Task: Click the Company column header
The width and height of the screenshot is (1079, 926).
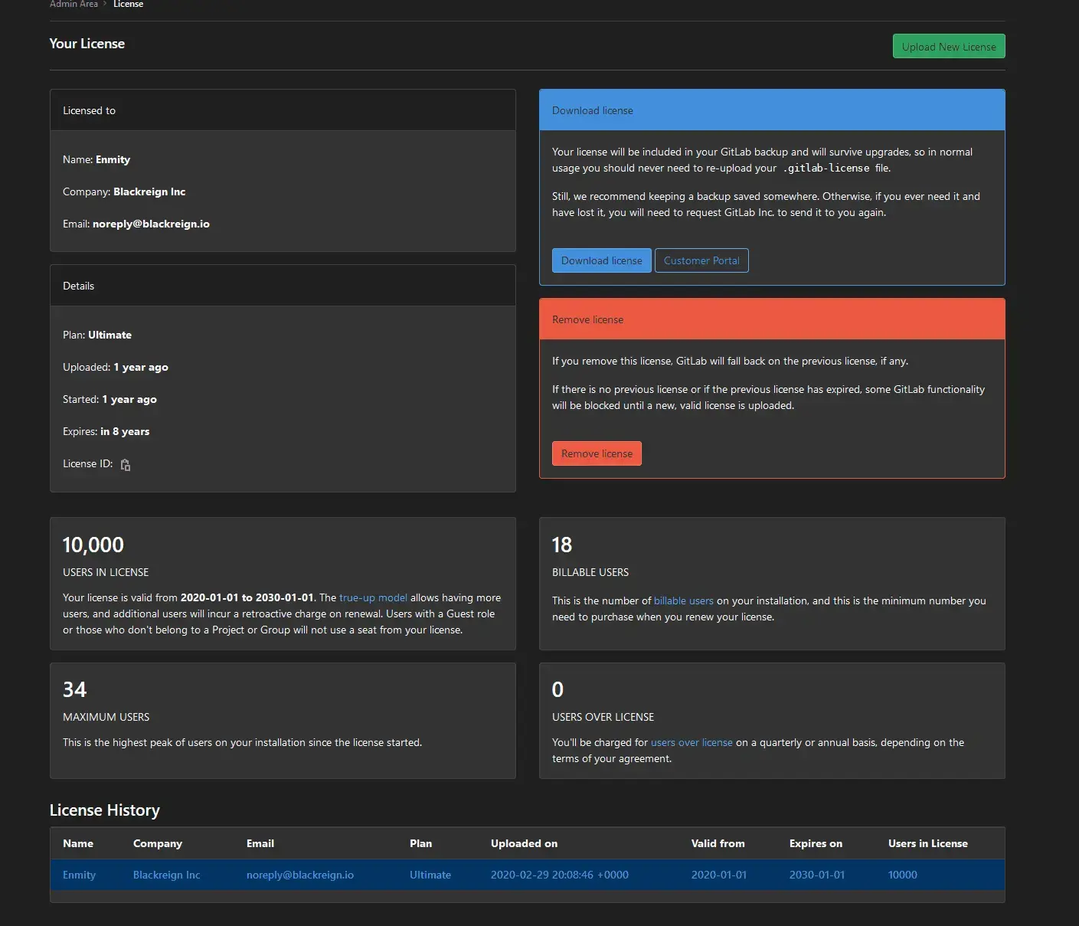Action: point(158,843)
